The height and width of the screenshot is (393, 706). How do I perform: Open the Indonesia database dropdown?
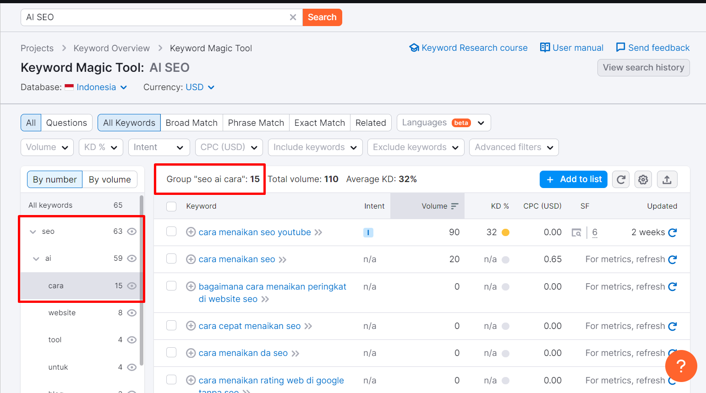tap(96, 87)
